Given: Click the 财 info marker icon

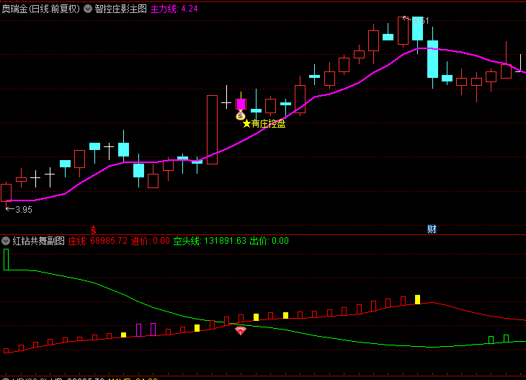Looking at the screenshot, I should 432,229.
